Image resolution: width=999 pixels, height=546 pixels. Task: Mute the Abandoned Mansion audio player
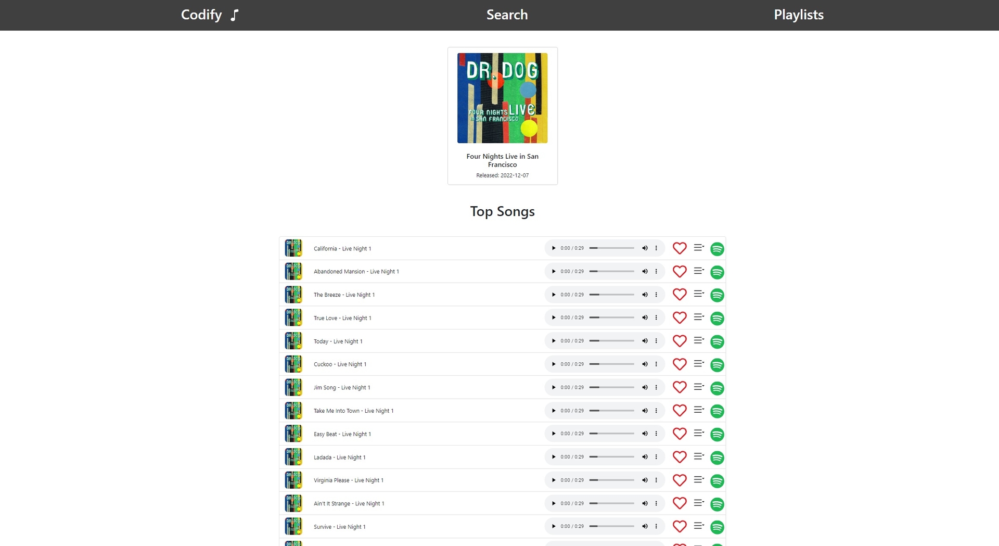[645, 271]
